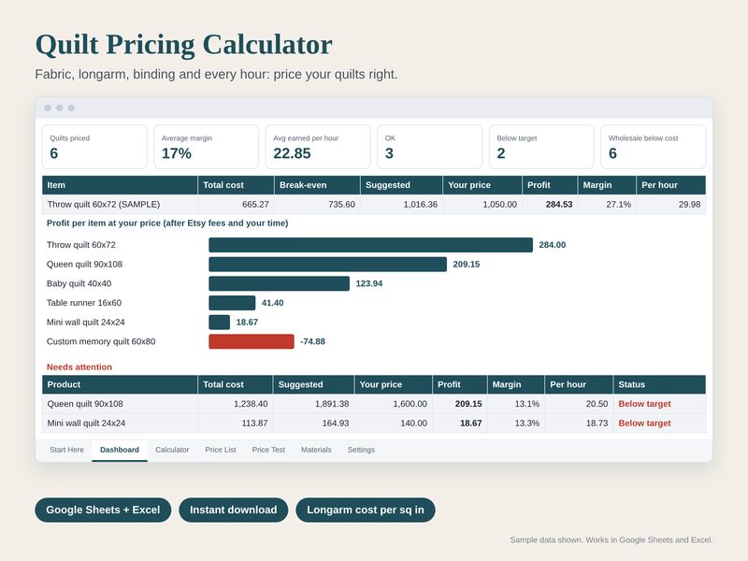
Task: Select the 284.53 profit cell
Action: [550, 204]
